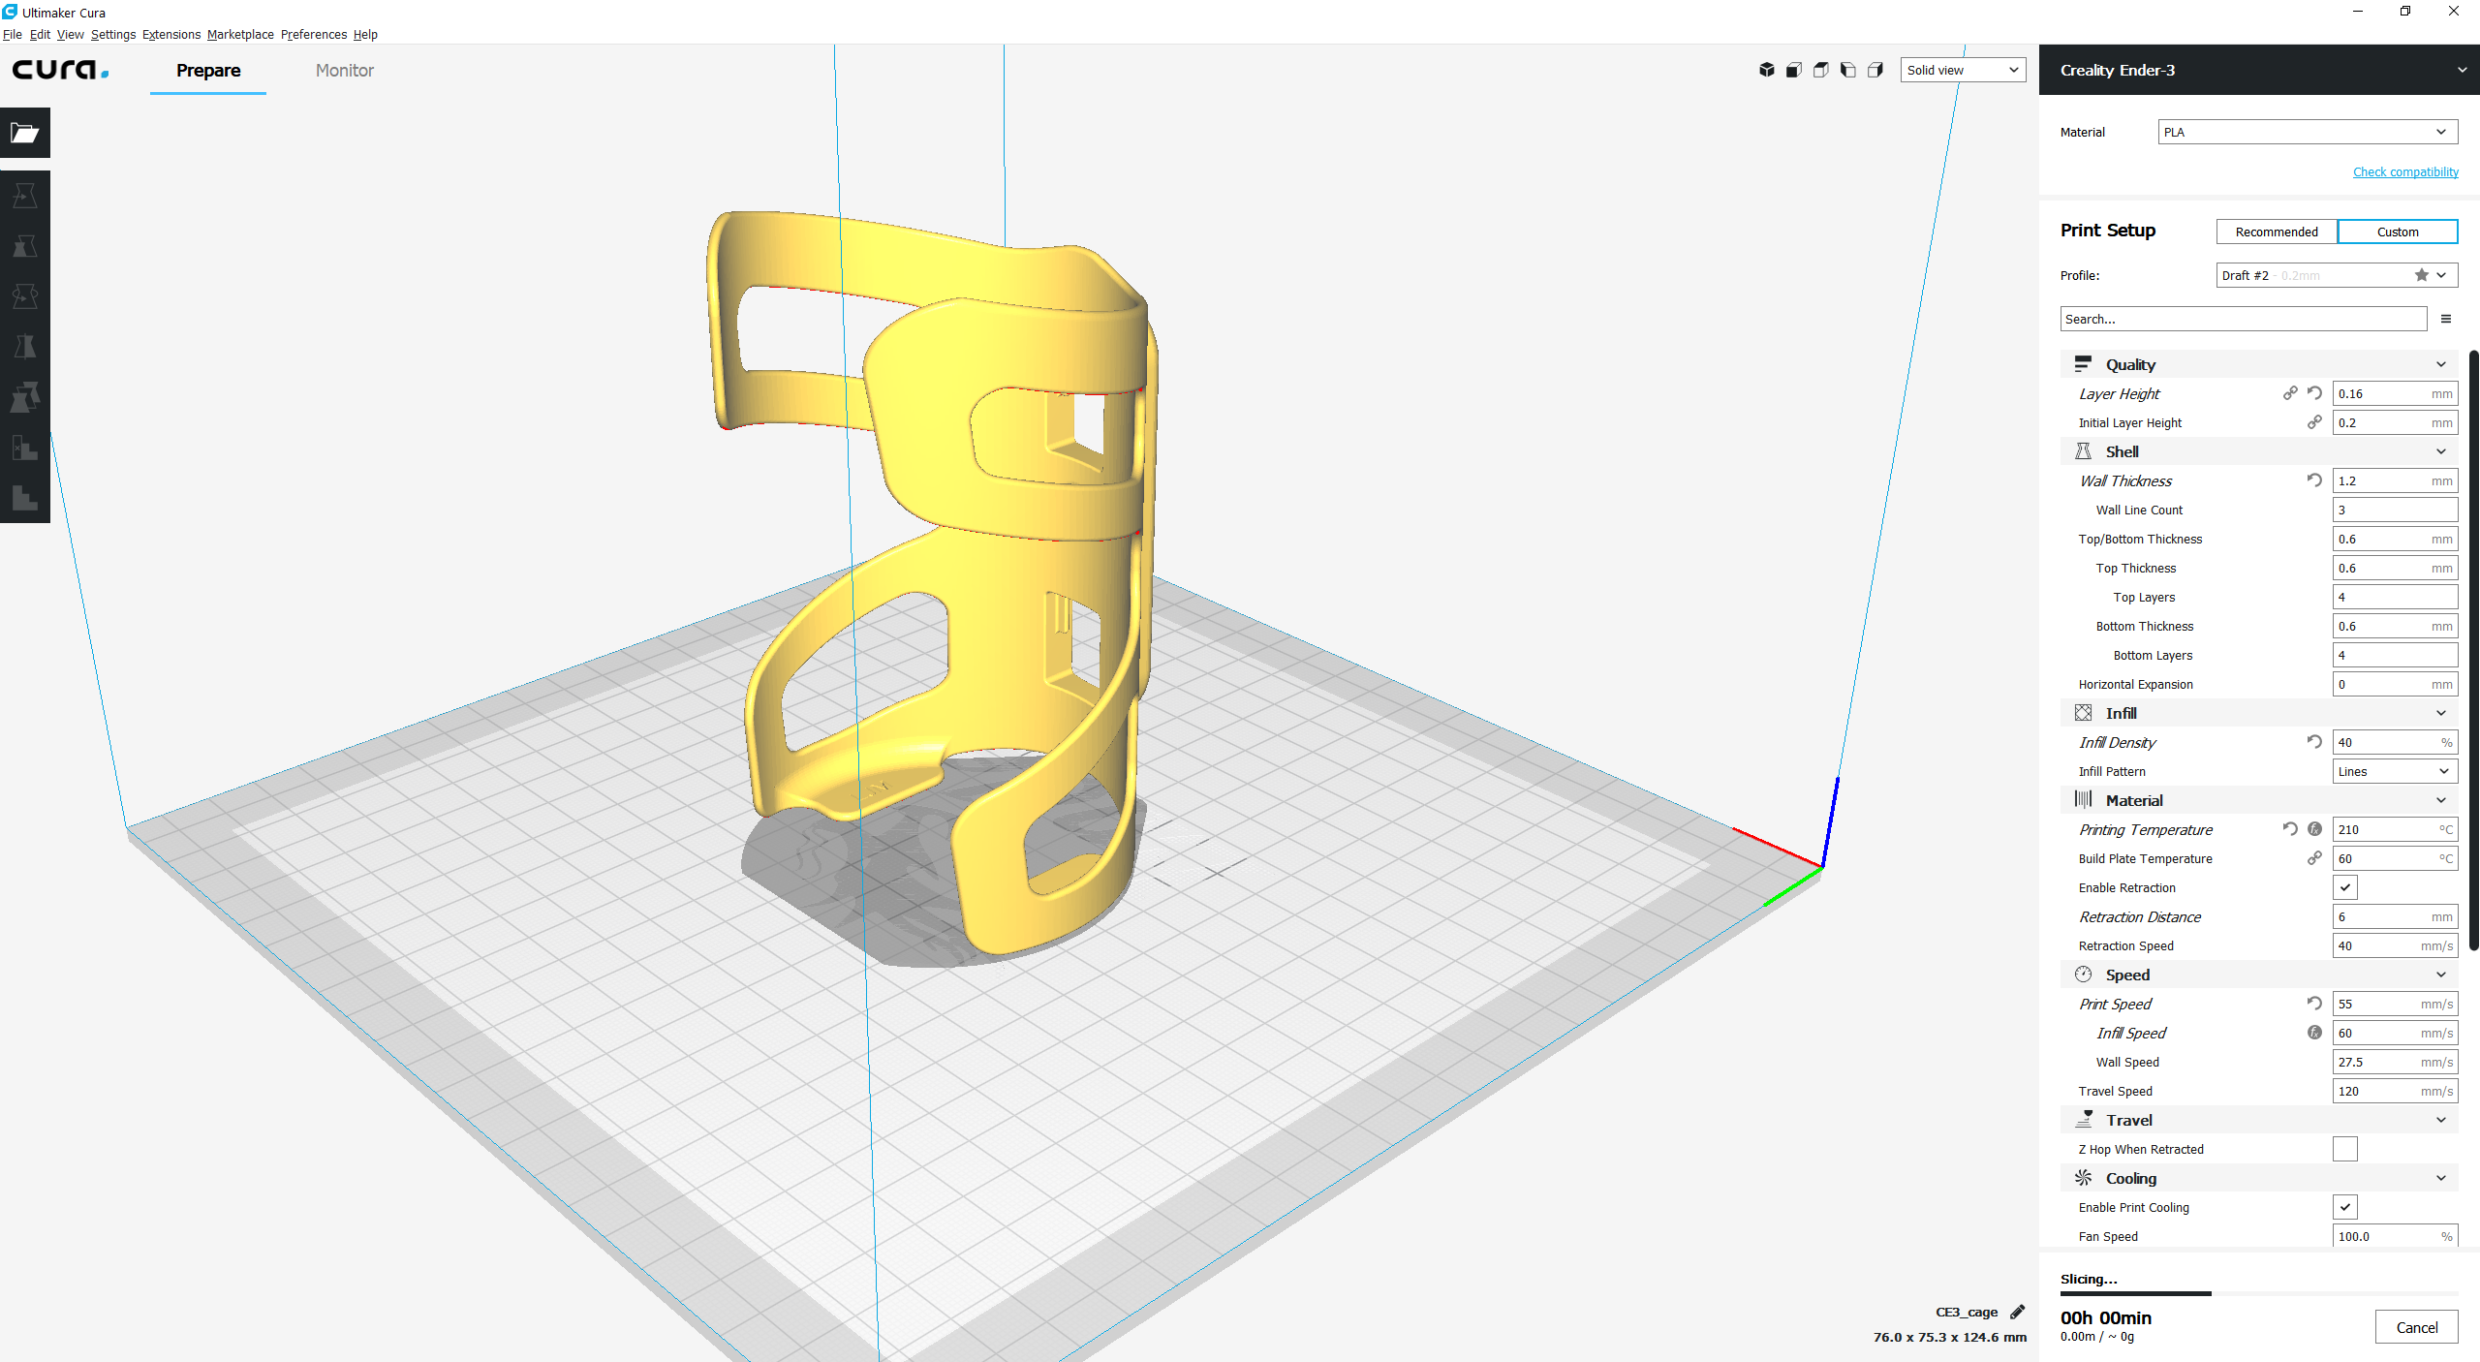This screenshot has width=2480, height=1362.
Task: Open settings visibility hamburger menu
Action: coord(2446,319)
